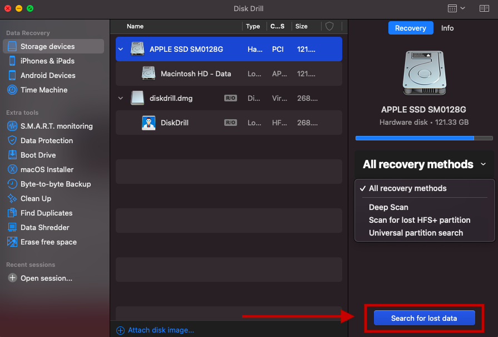The width and height of the screenshot is (498, 337).
Task: Switch to the Recovery tab
Action: (410, 28)
